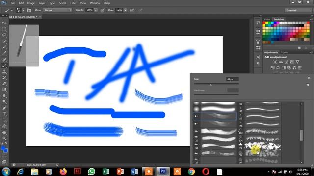Viewport: 314px width, 176px height.
Task: Select the Zoom tool
Action: [x=4, y=138]
